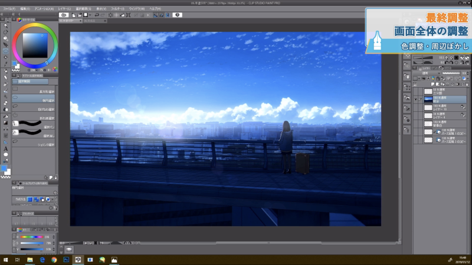The image size is (472, 265).
Task: Choose the 長方形選択 sub tool
Action: click(x=34, y=90)
